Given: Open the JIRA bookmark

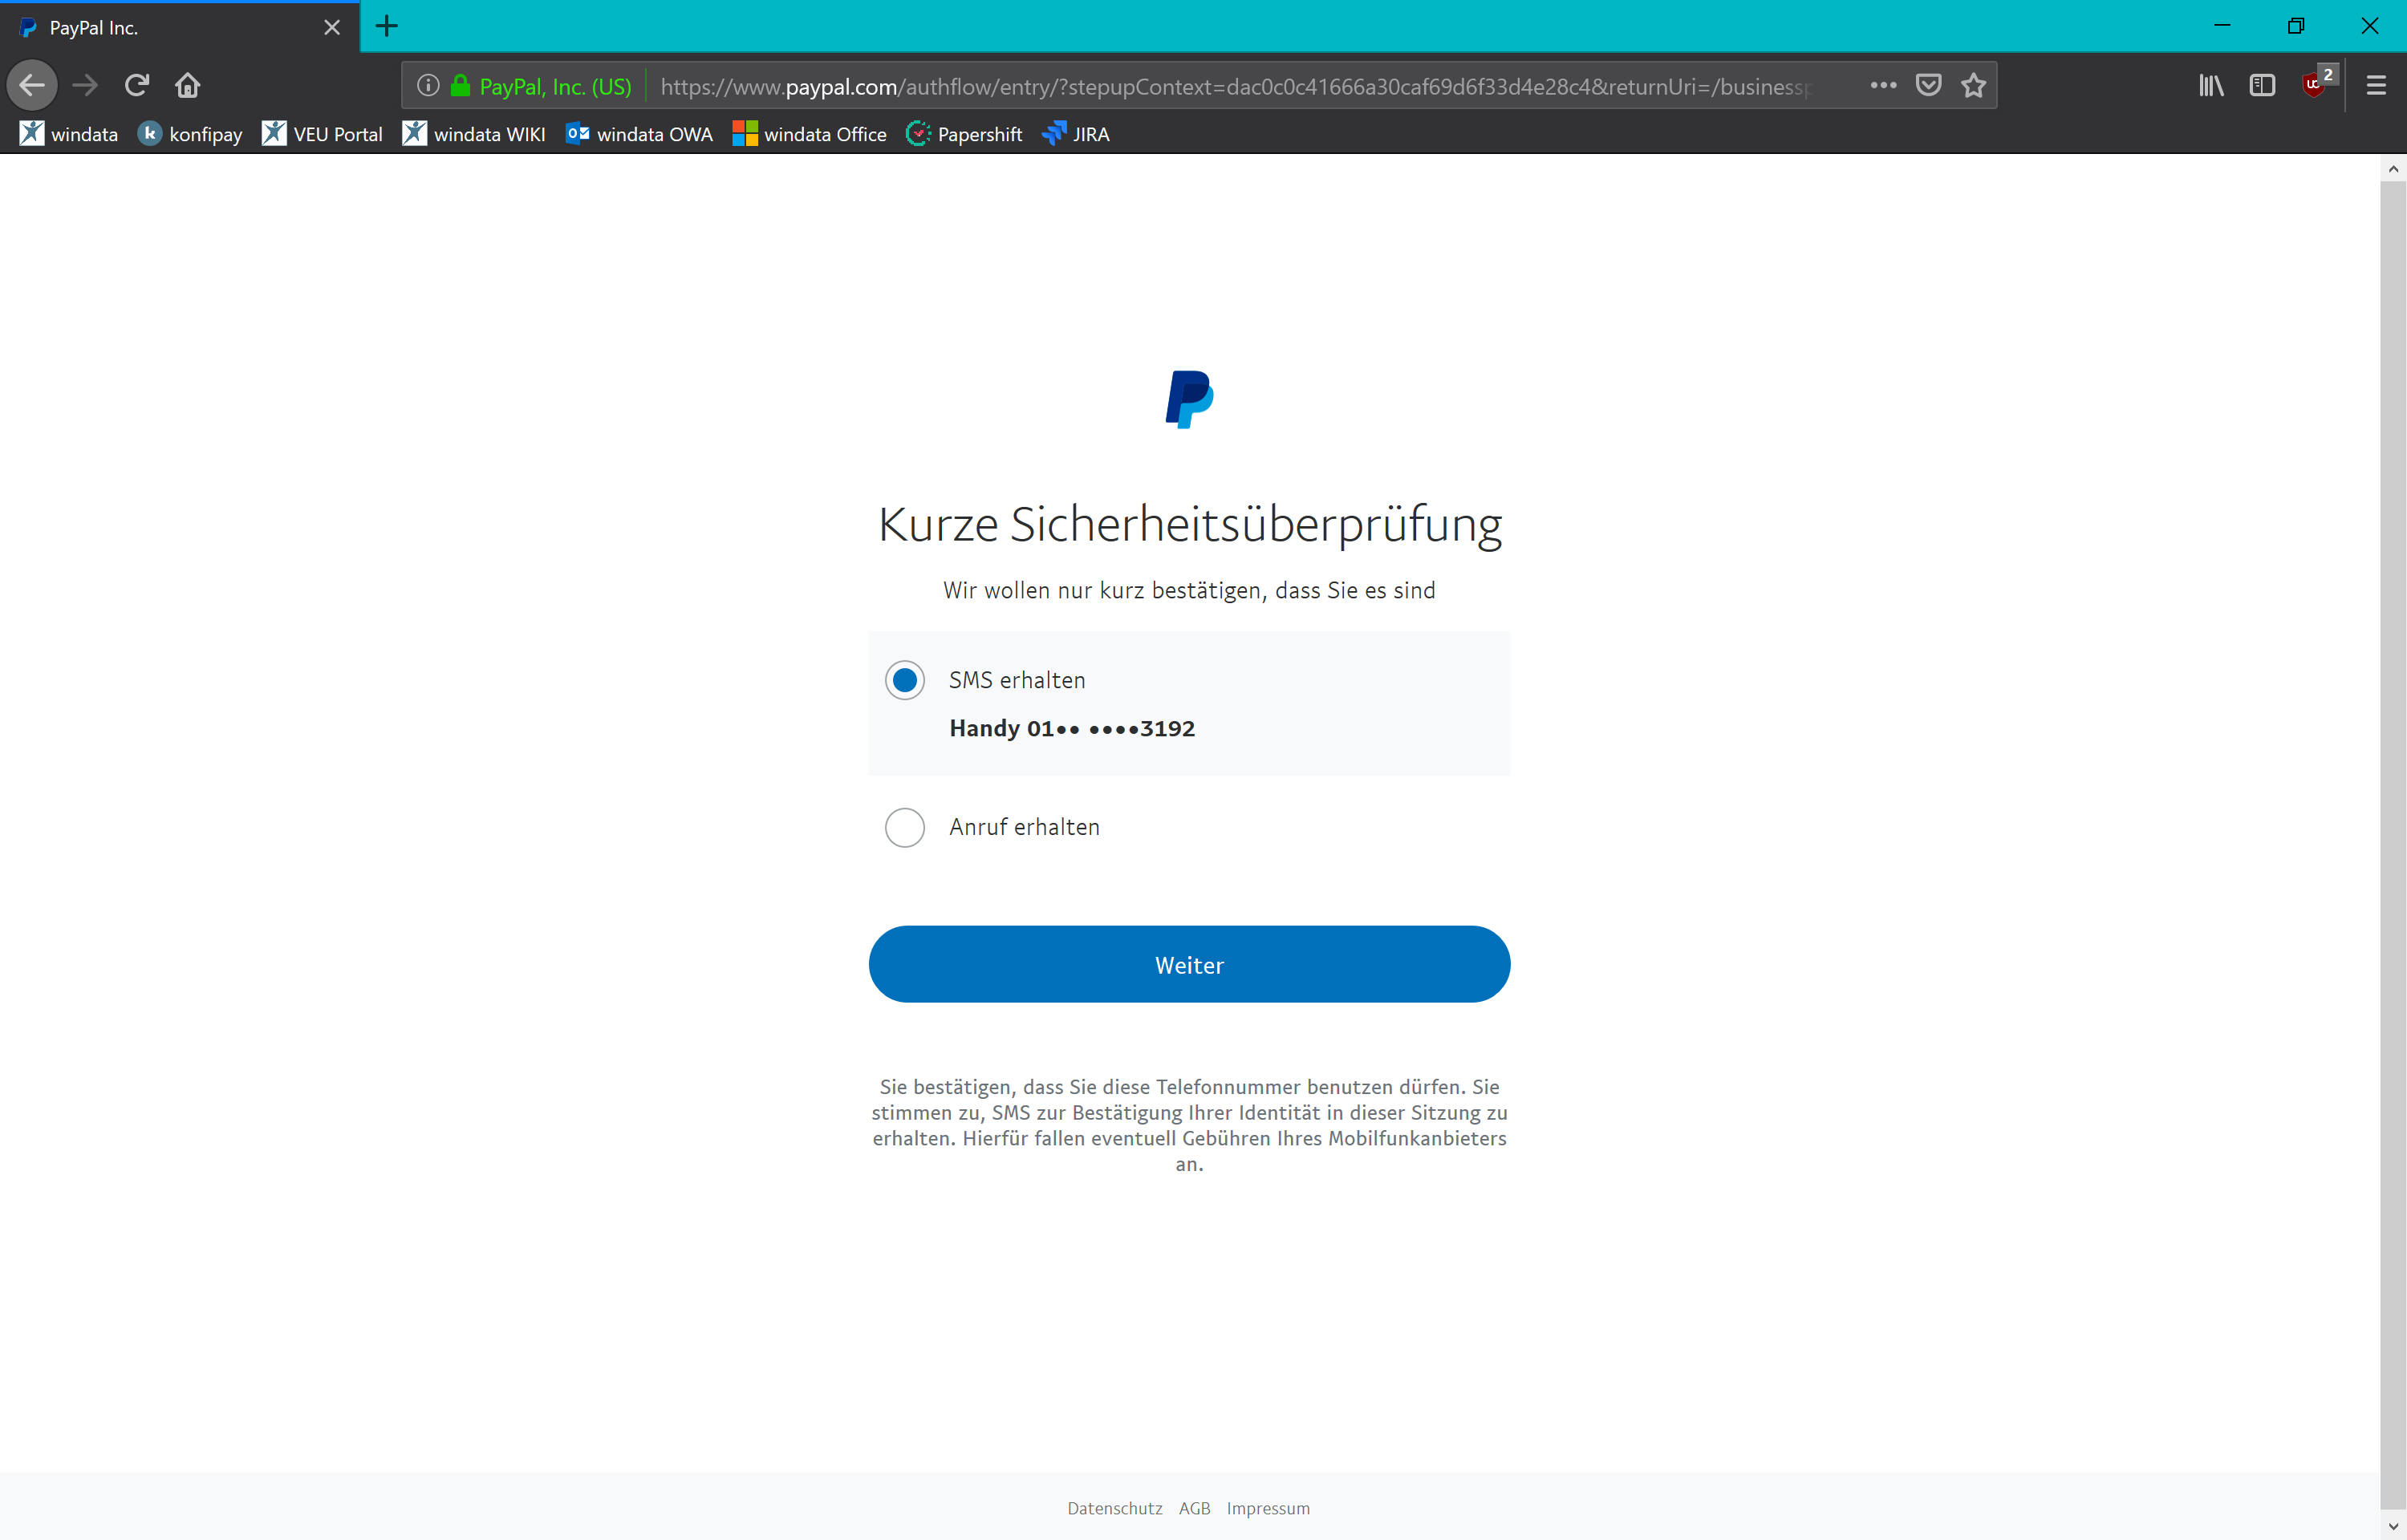Looking at the screenshot, I should [1076, 134].
